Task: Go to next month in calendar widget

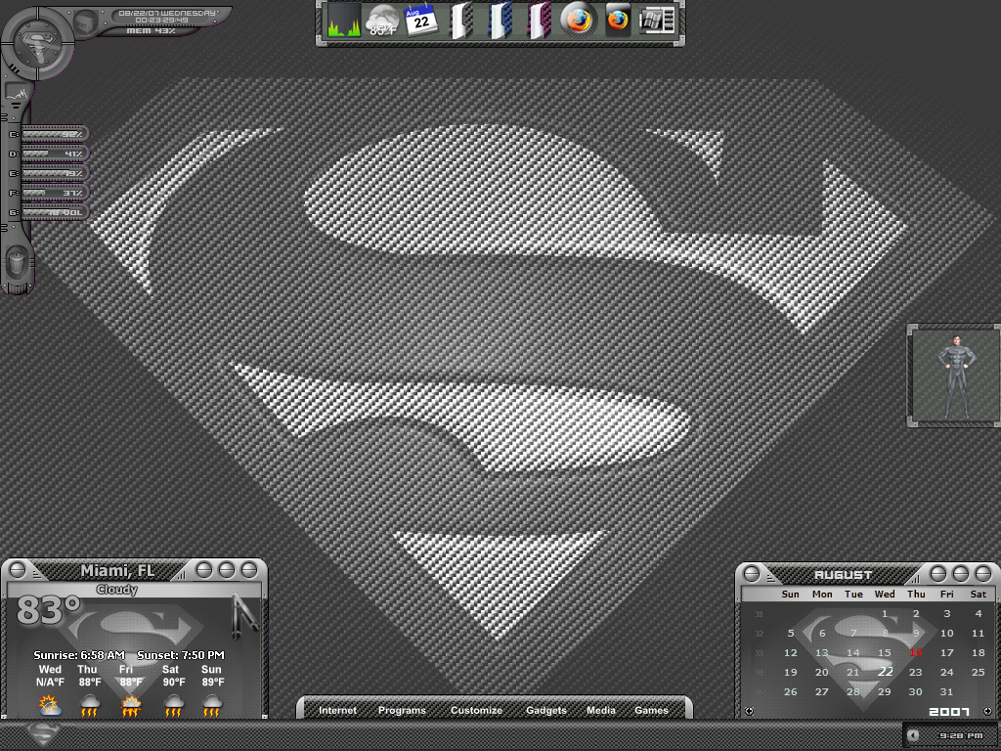Action: click(x=987, y=711)
